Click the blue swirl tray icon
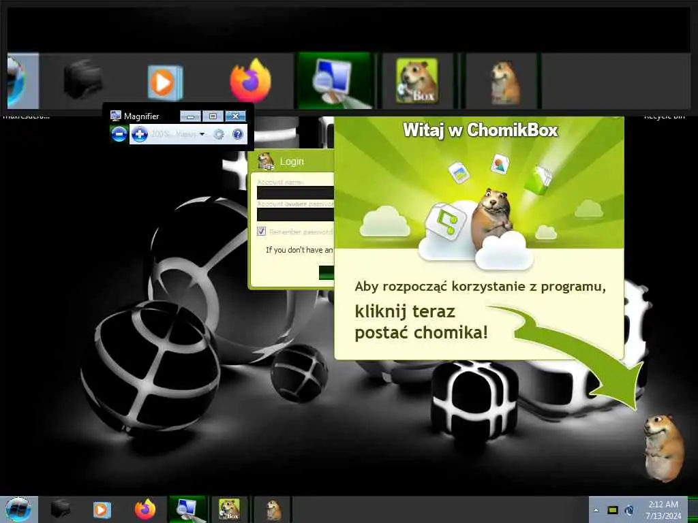This screenshot has height=523, width=698. pos(629,510)
